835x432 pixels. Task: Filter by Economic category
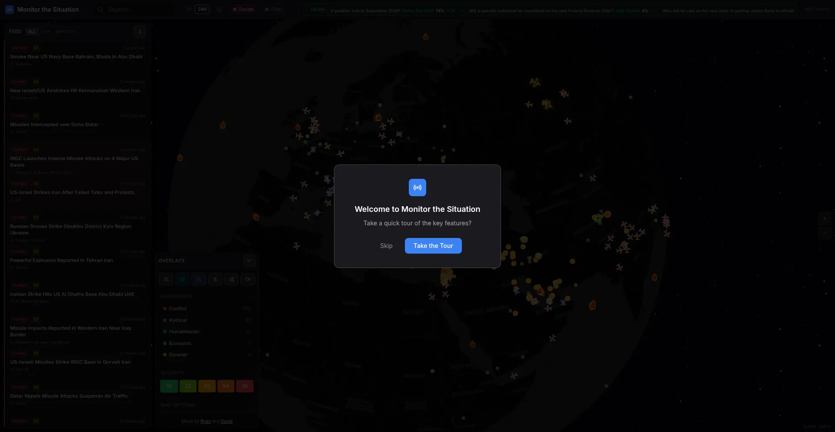[x=207, y=343]
